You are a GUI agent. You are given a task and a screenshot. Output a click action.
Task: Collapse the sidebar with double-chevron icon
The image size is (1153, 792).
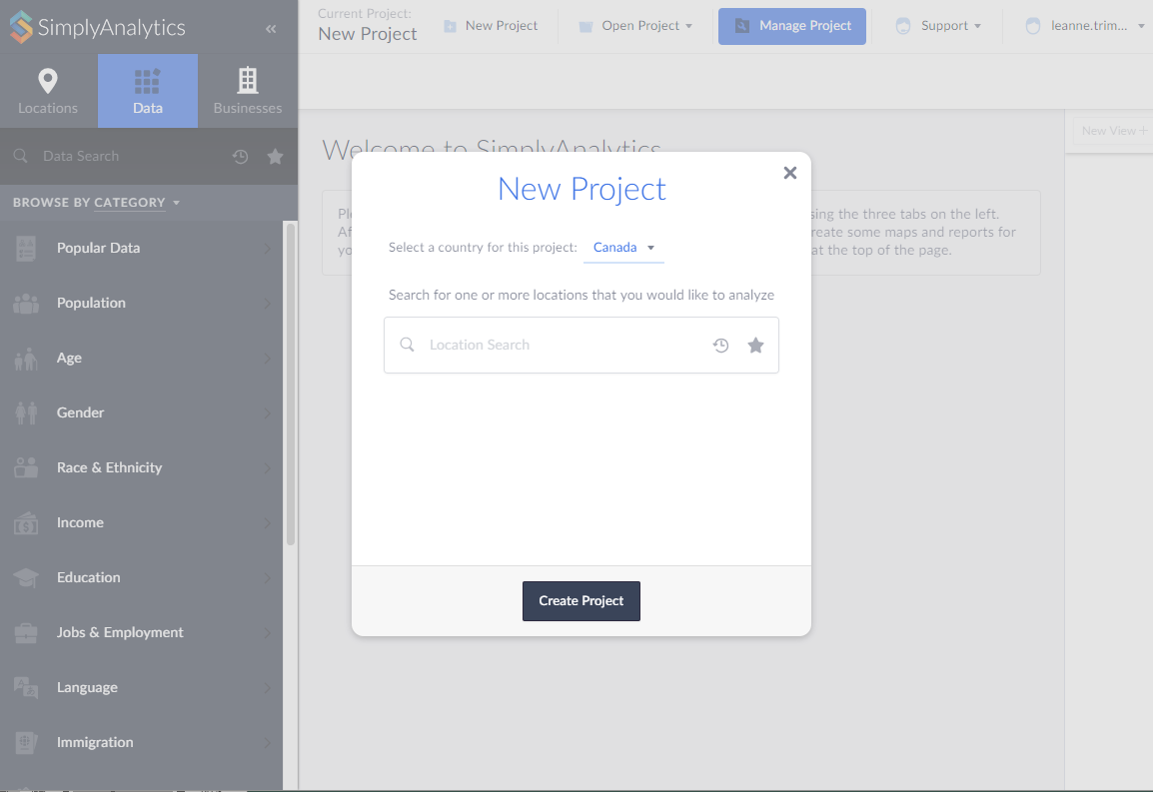(x=271, y=29)
